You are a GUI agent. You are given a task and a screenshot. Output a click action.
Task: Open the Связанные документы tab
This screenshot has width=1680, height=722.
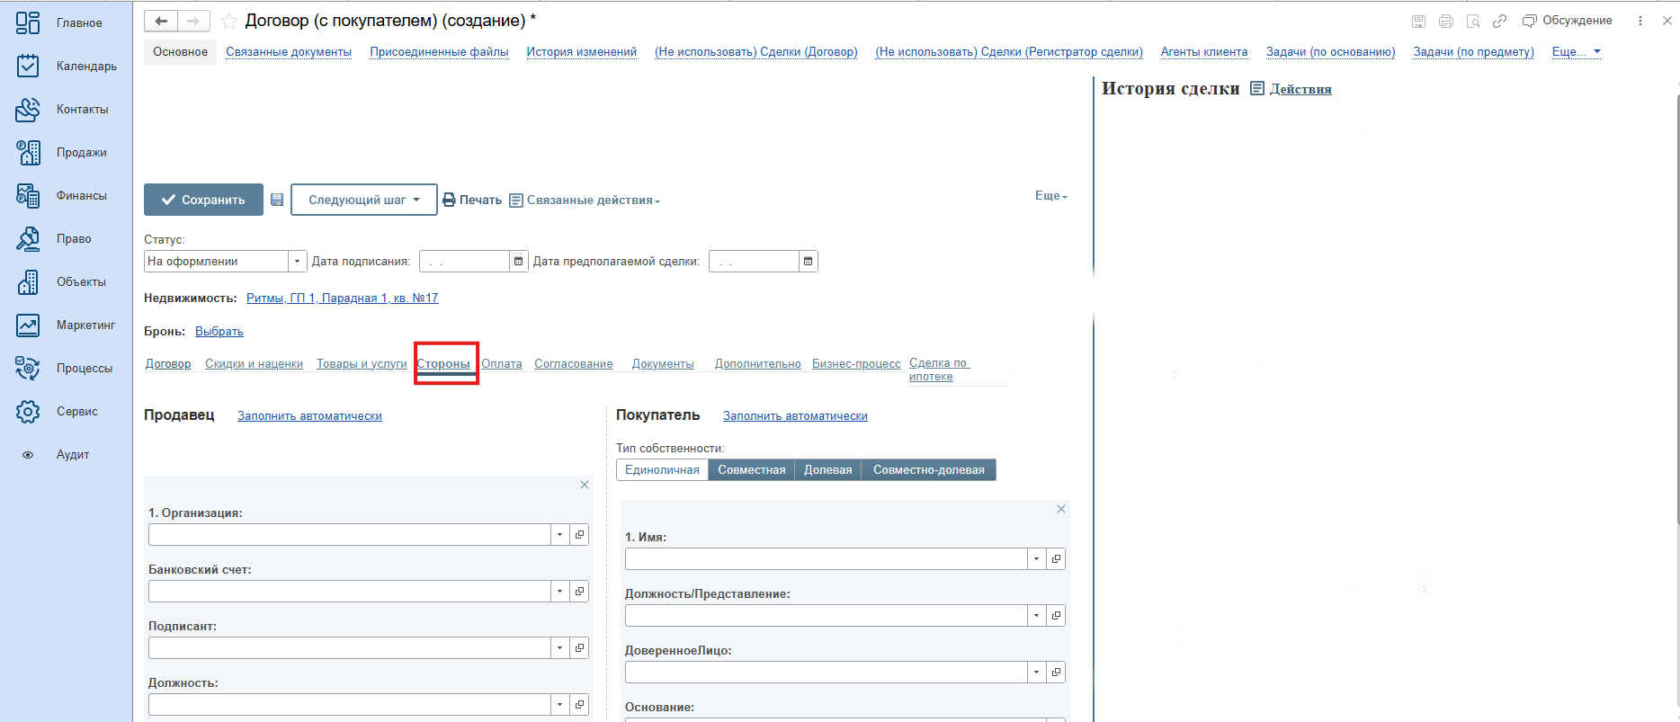pyautogui.click(x=289, y=52)
